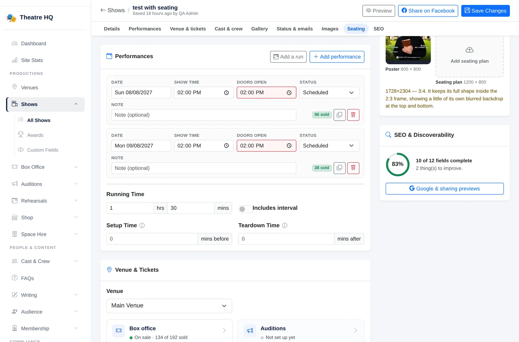Click Share on Facebook
Image resolution: width=519 pixels, height=342 pixels.
pos(428,11)
